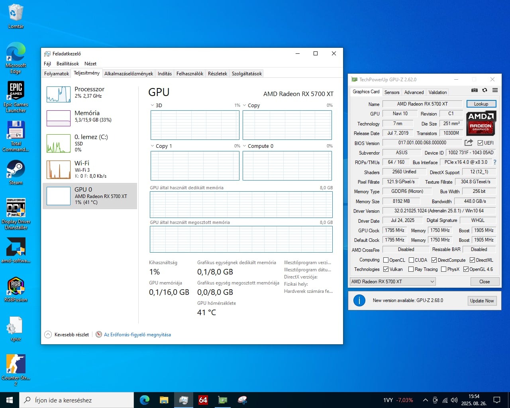Image resolution: width=510 pixels, height=408 pixels.
Task: Click the GPU-Z taskbar icon
Action: click(222, 400)
